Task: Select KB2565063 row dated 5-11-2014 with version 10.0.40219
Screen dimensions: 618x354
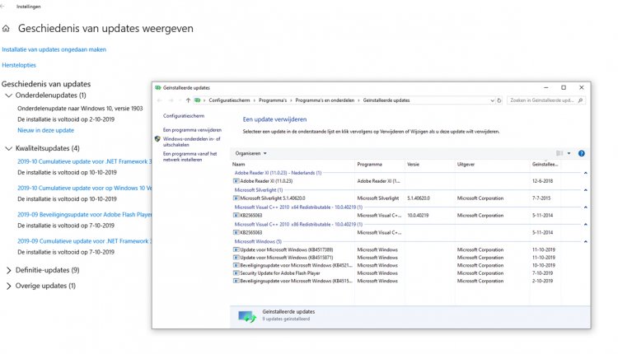Action: click(x=396, y=216)
